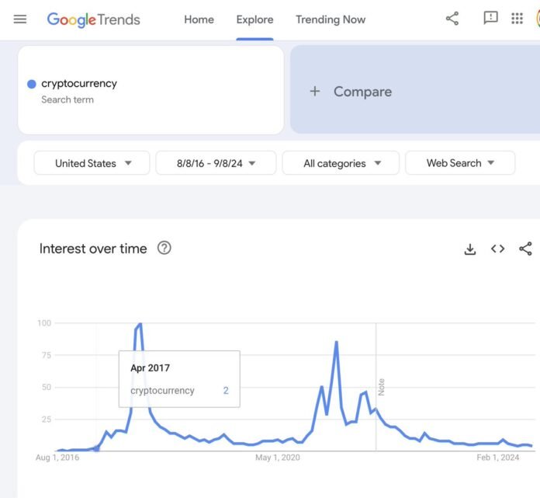
Task: Switch to the Trending Now tab
Action: [x=331, y=19]
